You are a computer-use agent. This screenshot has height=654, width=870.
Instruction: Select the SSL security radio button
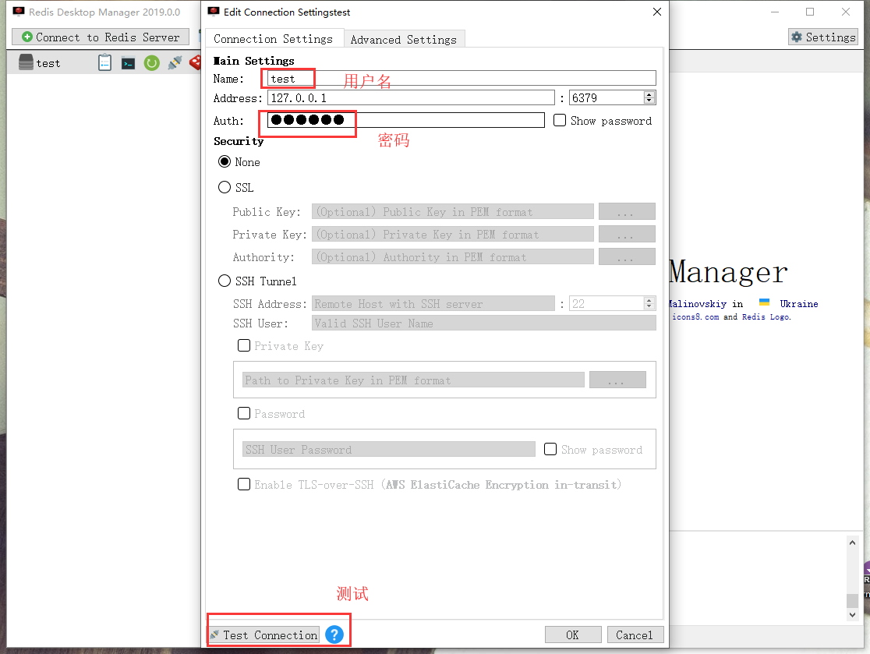pyautogui.click(x=225, y=188)
